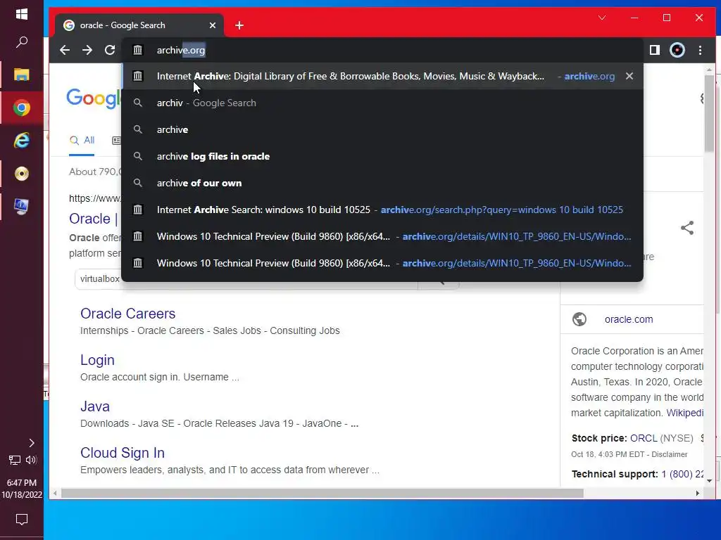
Task: Open the notification action center
Action: coord(22,520)
